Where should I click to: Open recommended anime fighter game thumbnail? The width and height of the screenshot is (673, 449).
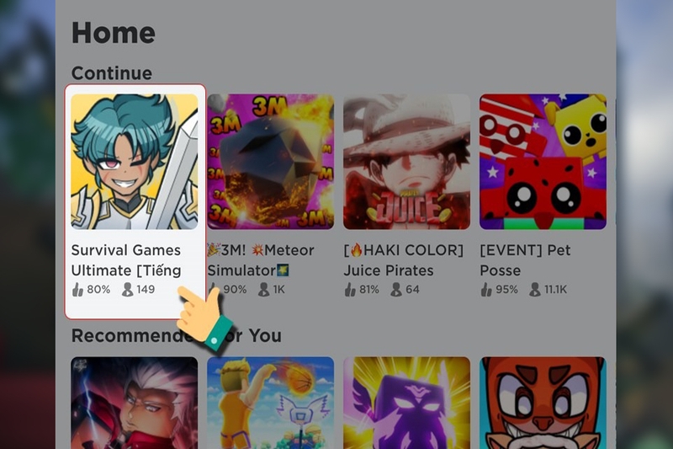click(x=135, y=403)
